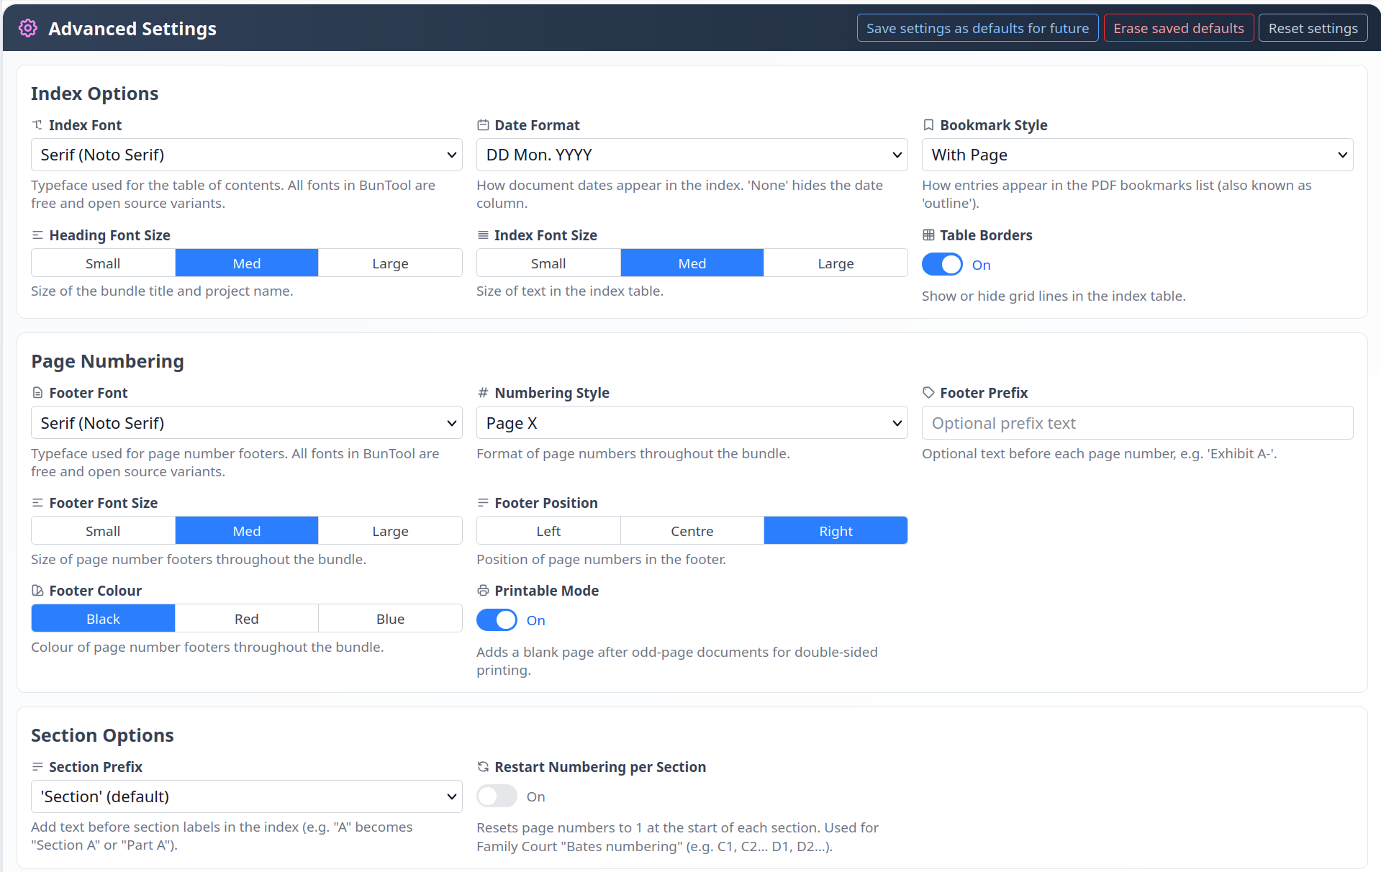Click the Reset settings button

tap(1313, 28)
